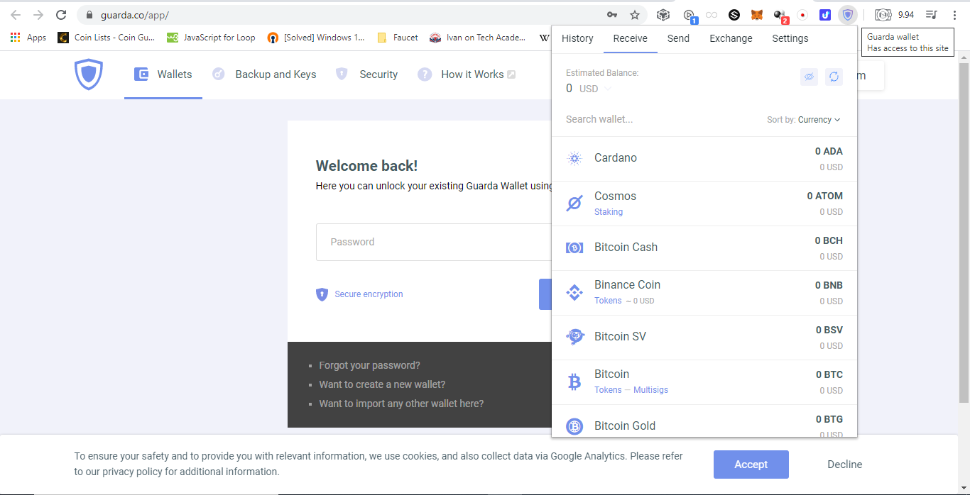Open Binance Coin Tokens link
Screen dimensions: 970x495
[608, 301]
